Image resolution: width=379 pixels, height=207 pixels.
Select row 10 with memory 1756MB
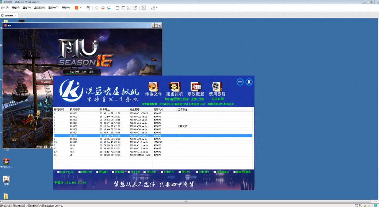153,142
